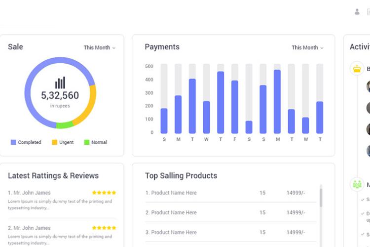The width and height of the screenshot is (370, 247).
Task: Click the Friday payment bar
Action: [x=235, y=107]
